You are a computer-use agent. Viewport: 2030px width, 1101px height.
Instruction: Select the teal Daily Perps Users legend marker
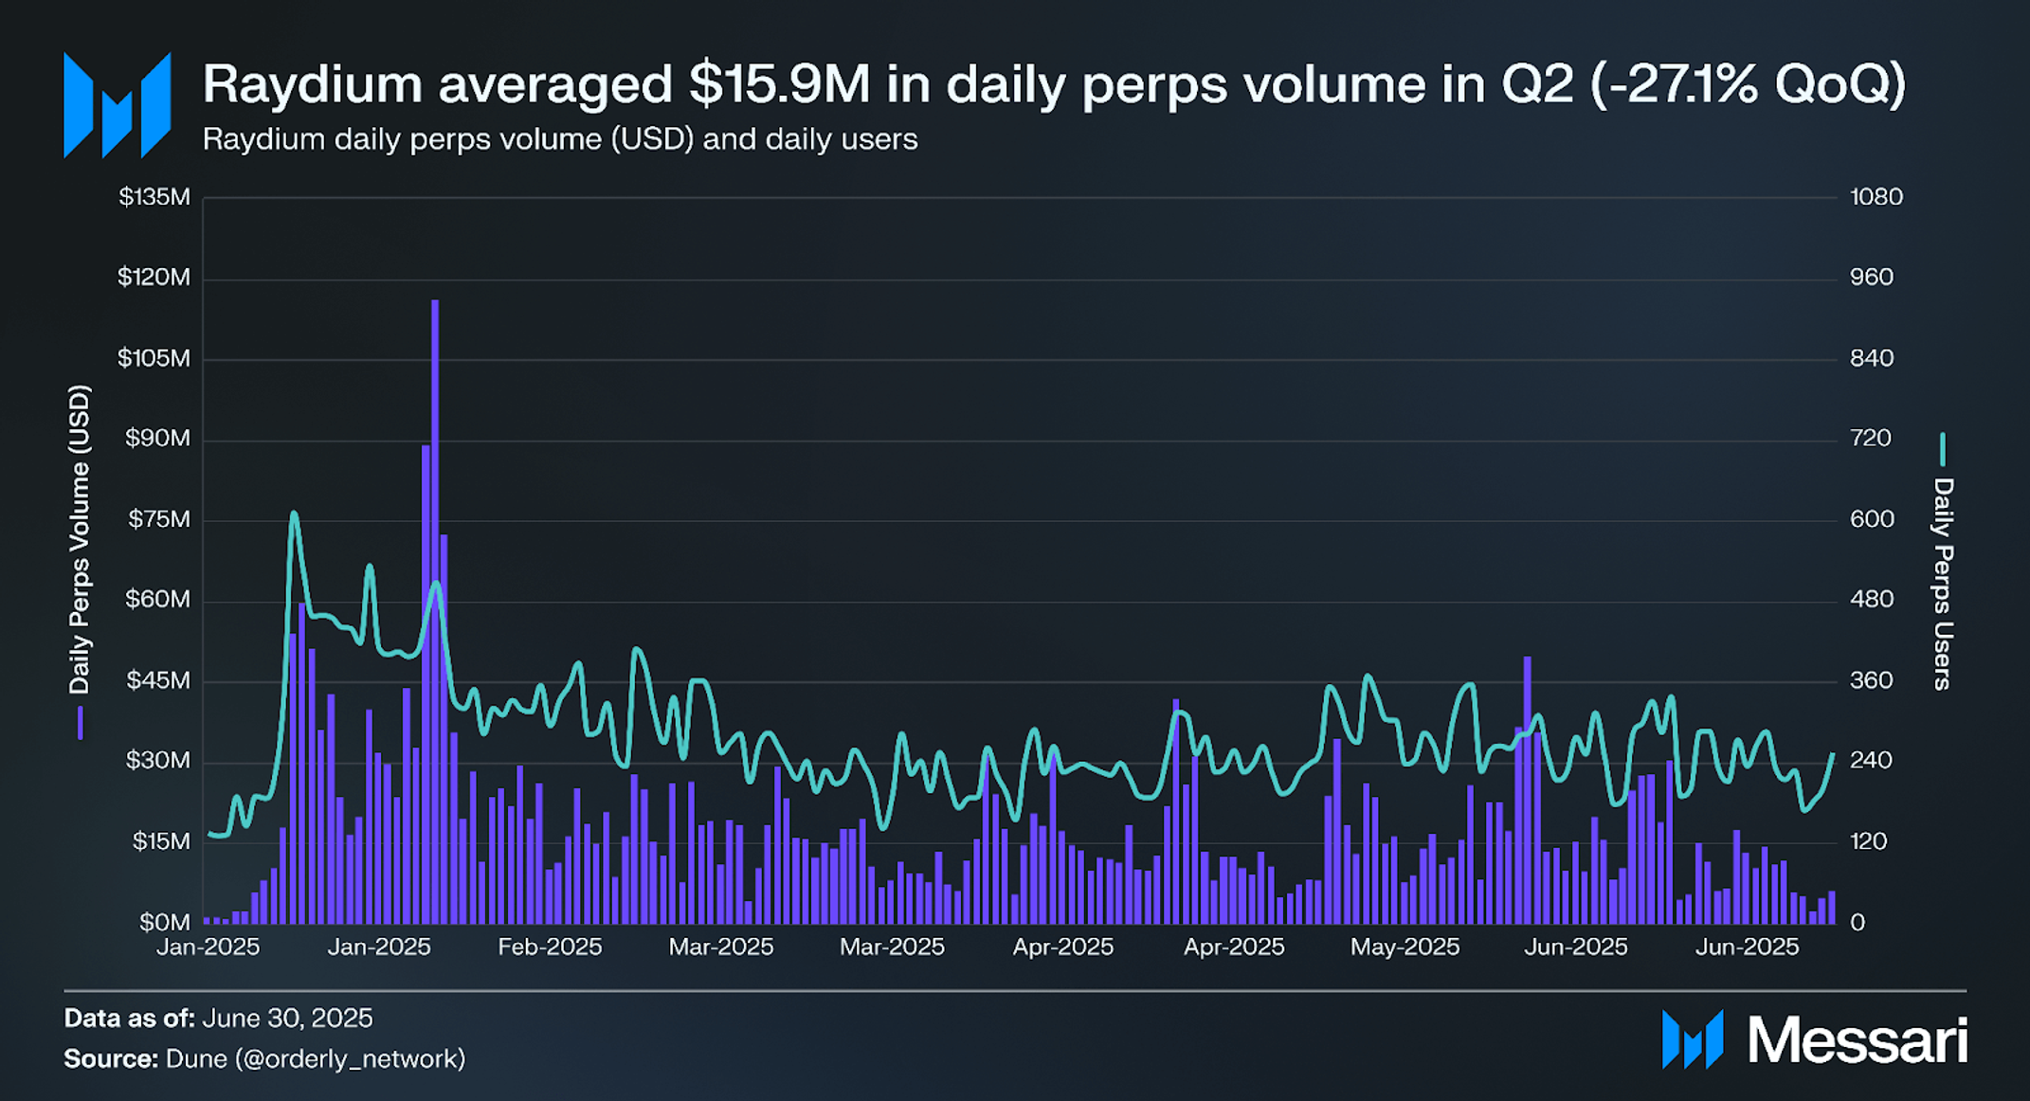1942,449
